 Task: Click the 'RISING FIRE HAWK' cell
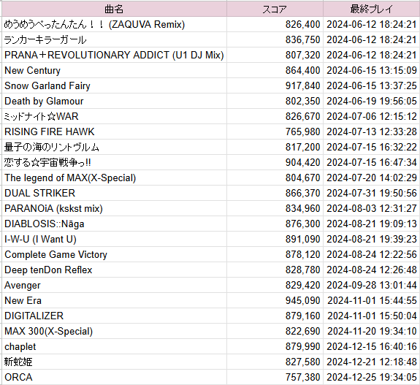click(114, 131)
